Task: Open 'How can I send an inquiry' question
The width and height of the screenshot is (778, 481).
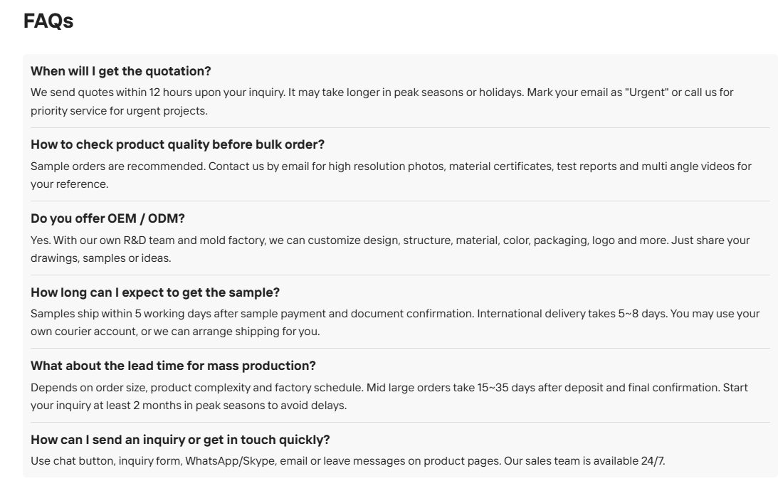Action: click(180, 439)
